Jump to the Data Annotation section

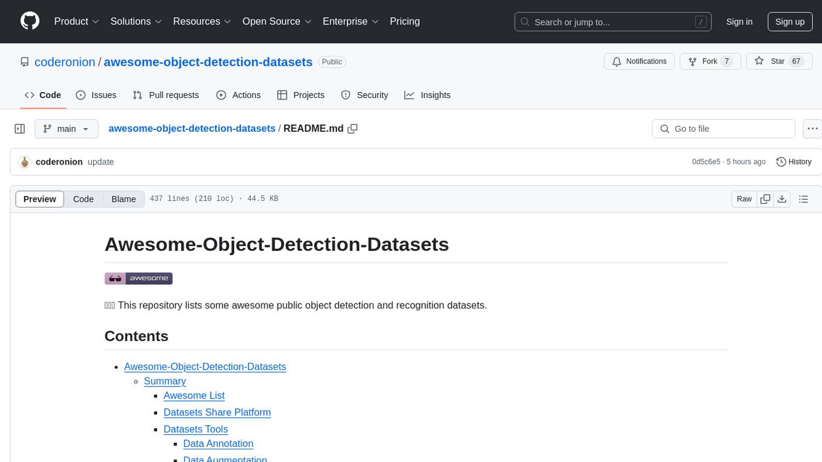pyautogui.click(x=218, y=444)
